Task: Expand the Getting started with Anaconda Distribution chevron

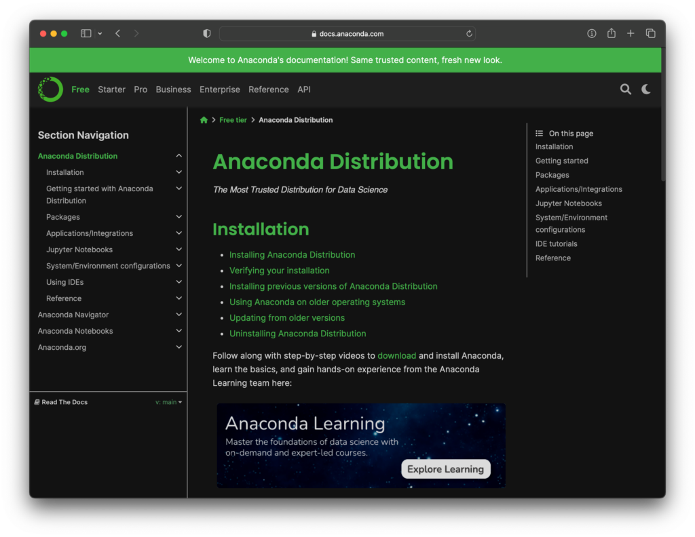Action: pyautogui.click(x=179, y=188)
